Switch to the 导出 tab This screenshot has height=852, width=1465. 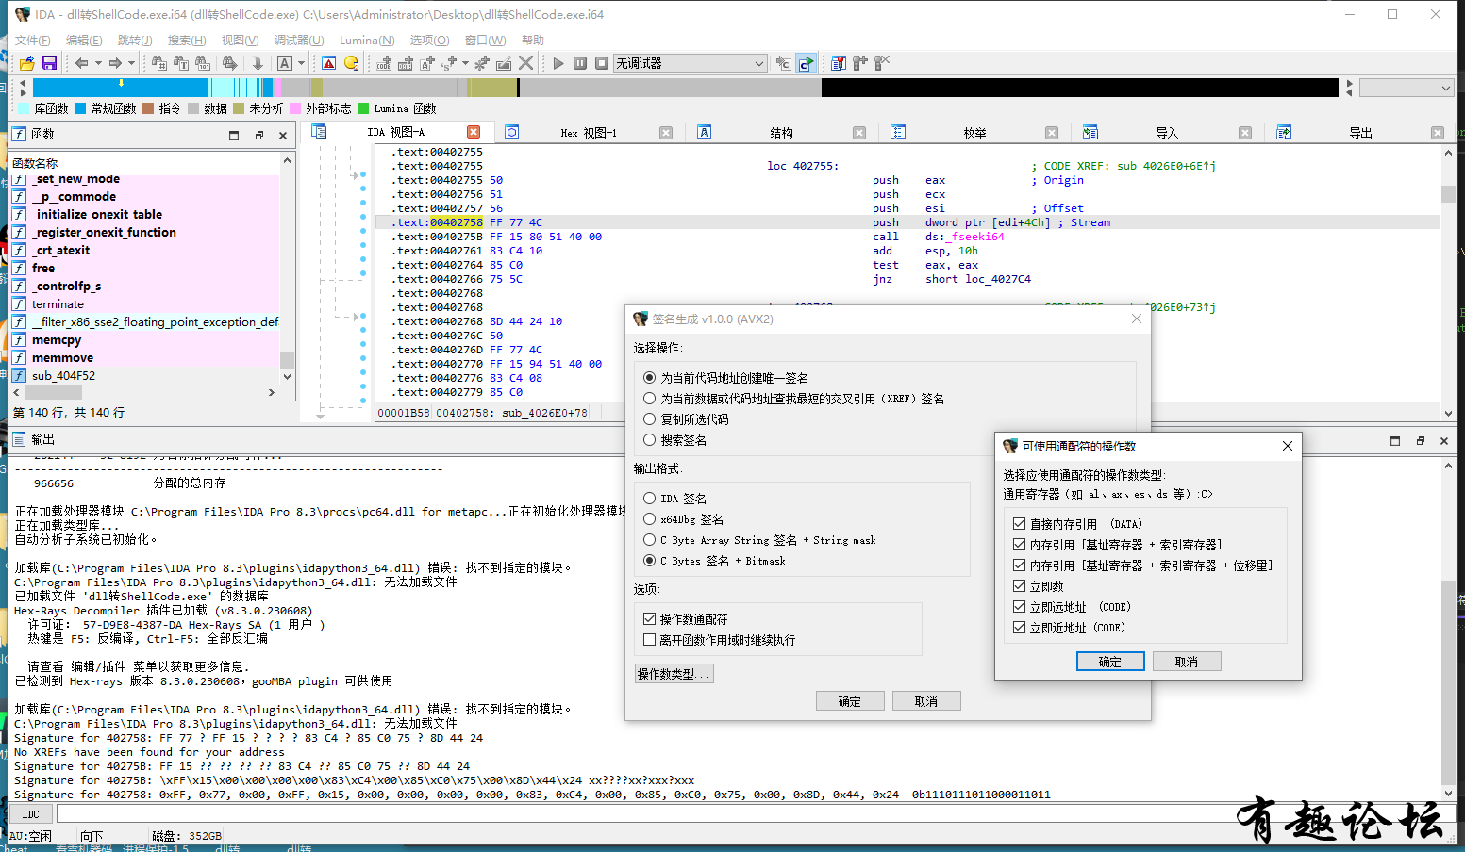(1360, 133)
